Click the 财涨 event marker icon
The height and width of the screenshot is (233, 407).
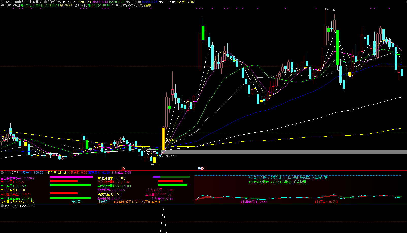click(x=201, y=169)
